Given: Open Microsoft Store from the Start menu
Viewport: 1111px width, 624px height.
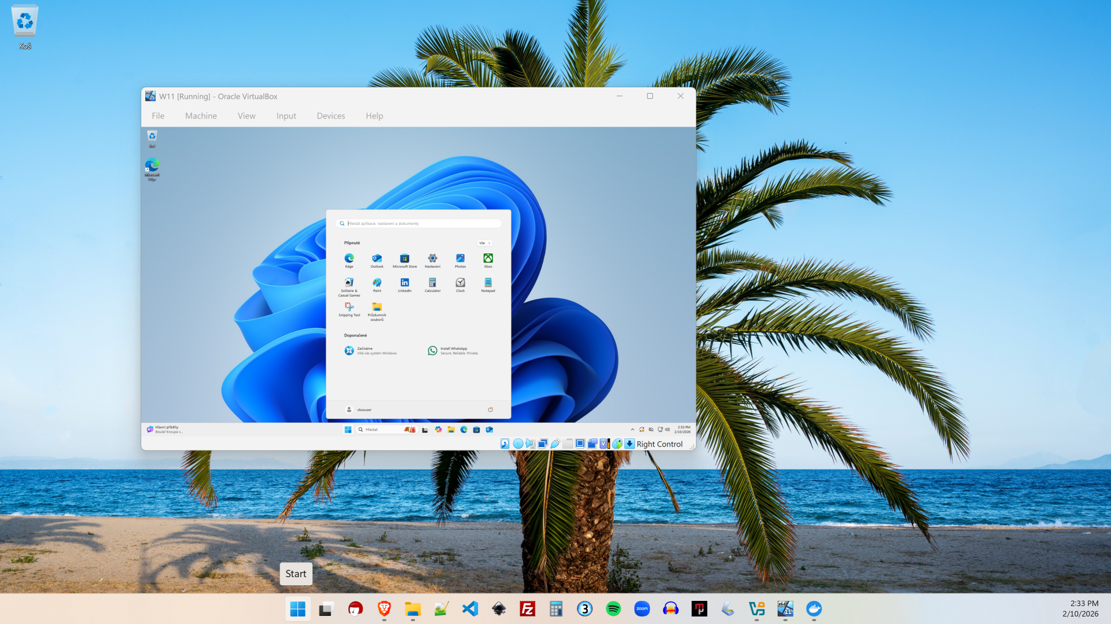Looking at the screenshot, I should (404, 259).
